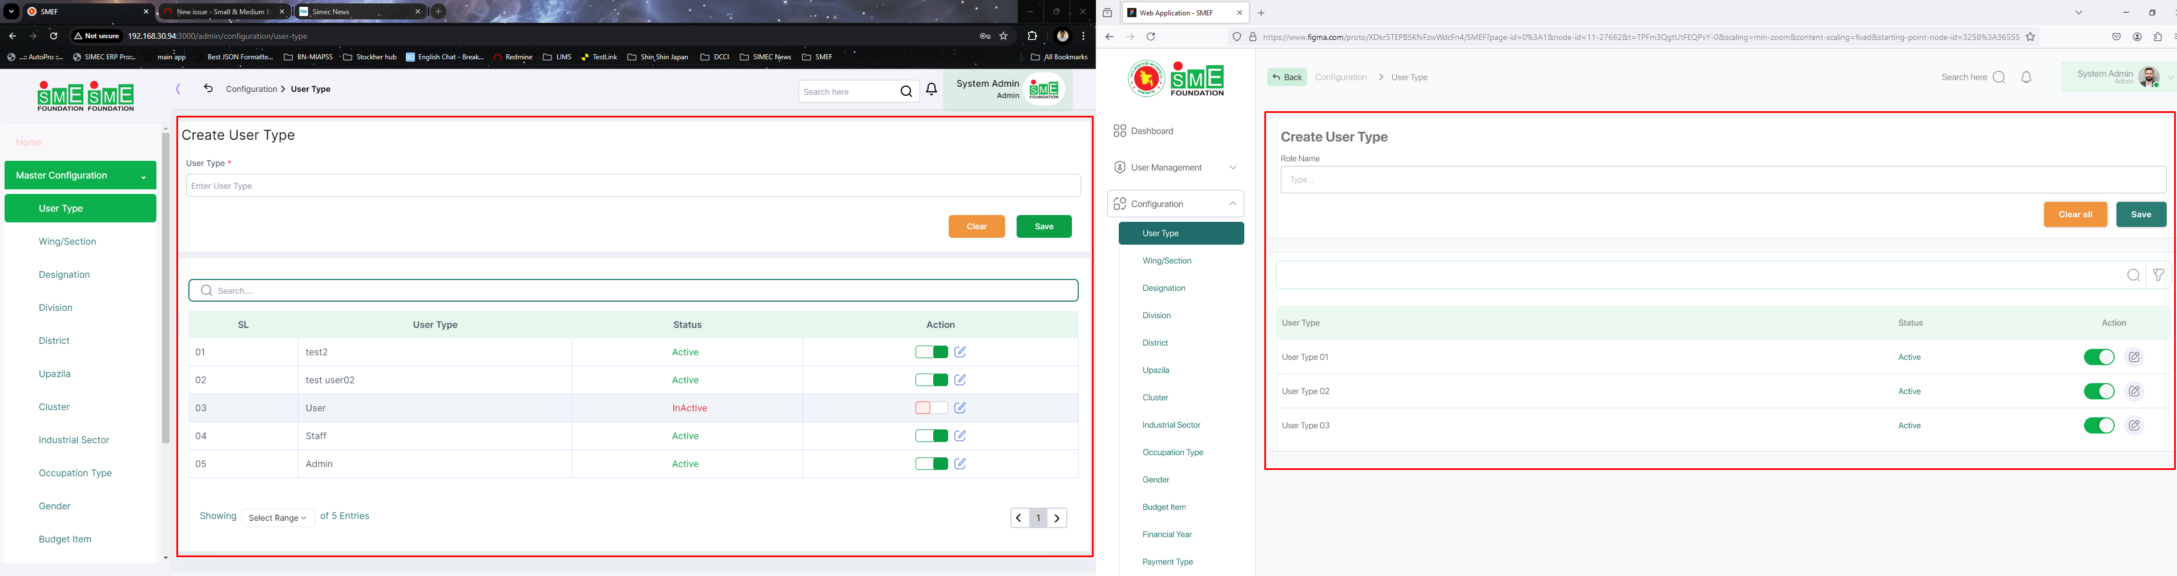Expand the Master Configuration sidebar menu
This screenshot has height=576, width=2177.
[80, 176]
